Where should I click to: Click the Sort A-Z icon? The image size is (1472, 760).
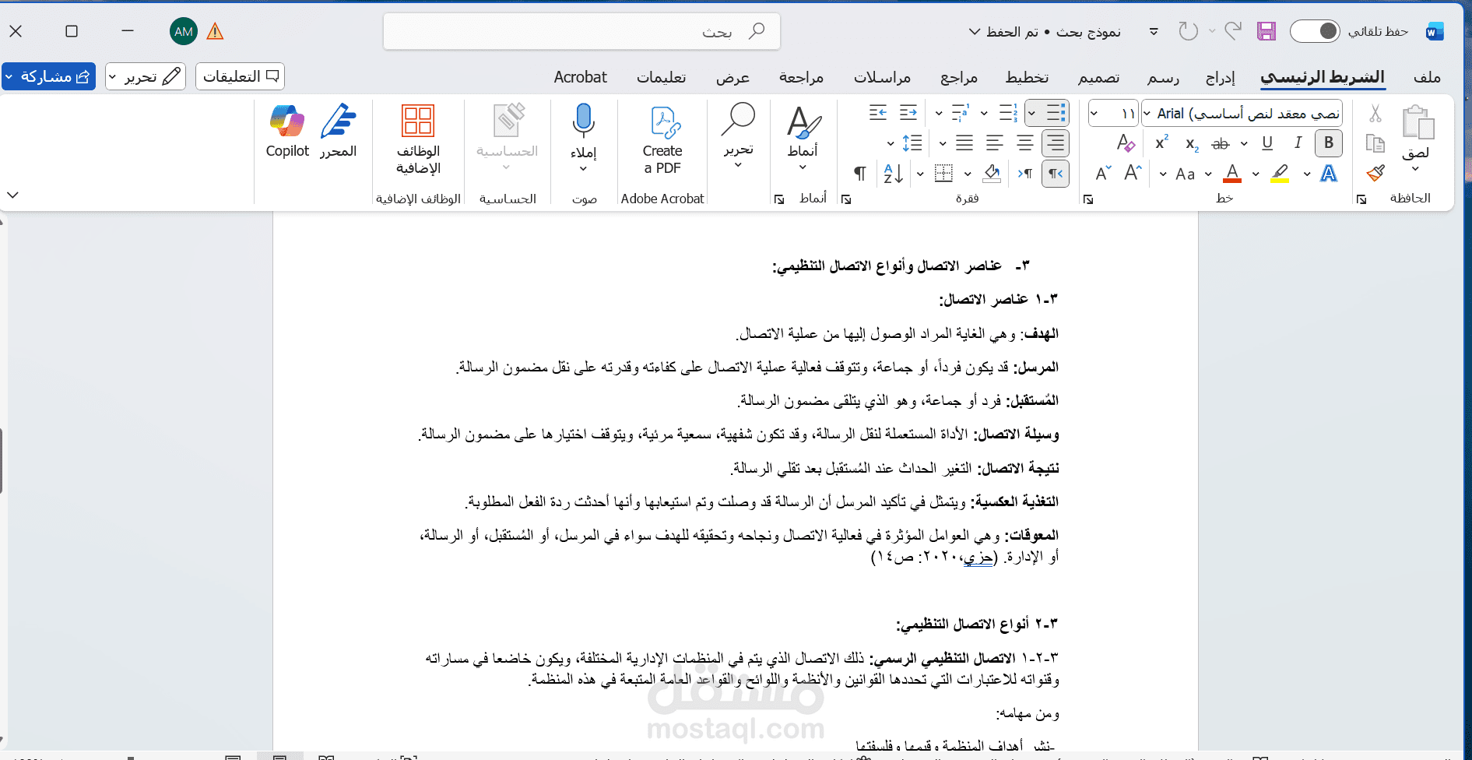click(x=893, y=174)
